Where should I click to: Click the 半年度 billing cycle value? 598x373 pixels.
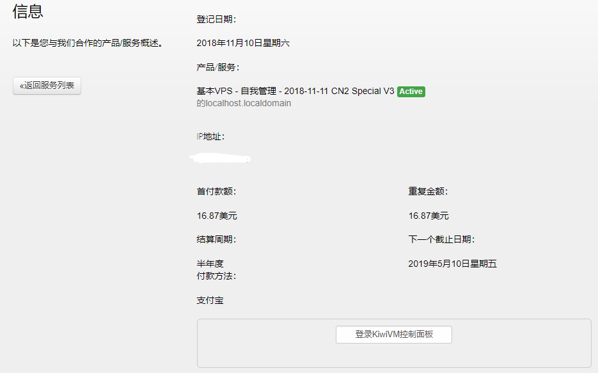pos(210,264)
